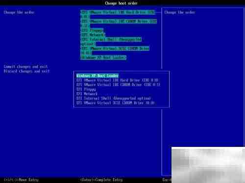Screen dimensions: 245x183
Task: Click the Change the order label on left
Action: 19,12
